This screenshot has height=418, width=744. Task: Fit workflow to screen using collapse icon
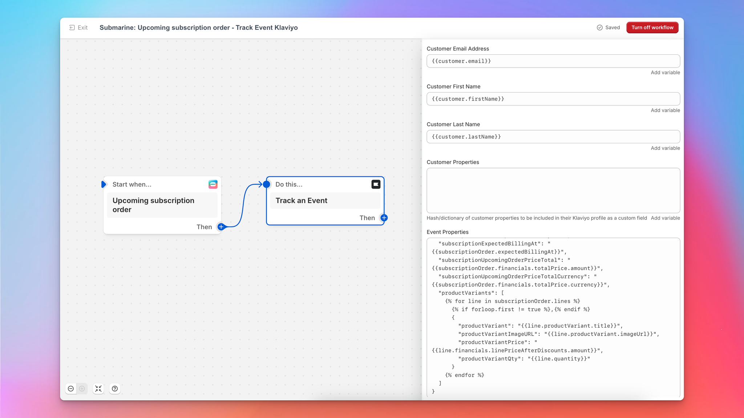pos(98,389)
